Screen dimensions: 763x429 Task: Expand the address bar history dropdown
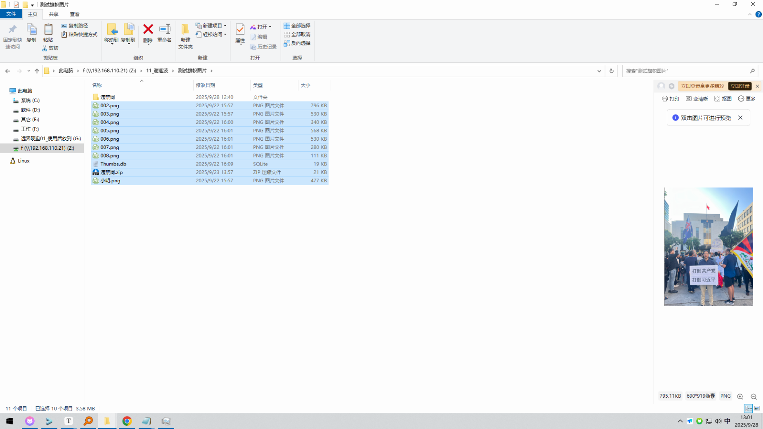point(599,71)
